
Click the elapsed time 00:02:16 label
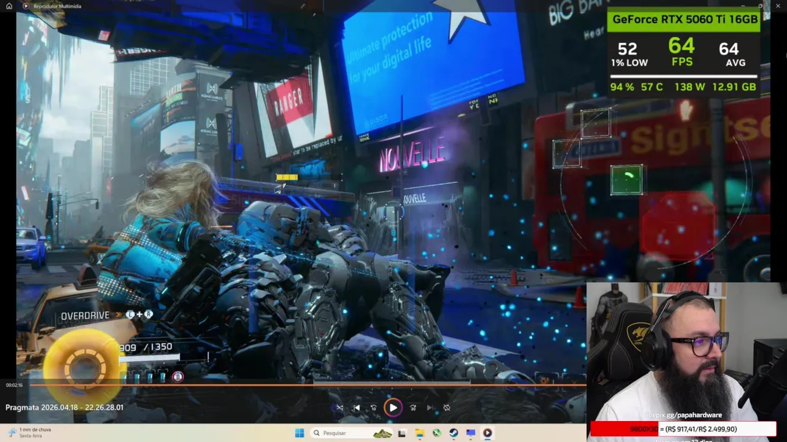pos(14,385)
